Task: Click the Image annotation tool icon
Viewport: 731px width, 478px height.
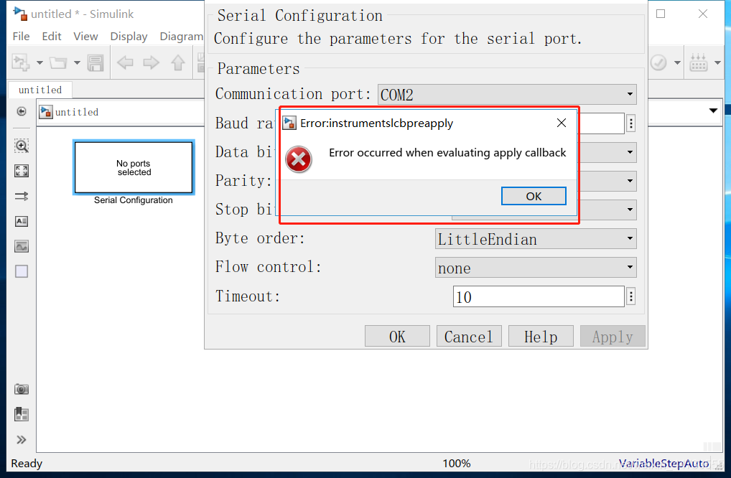Action: tap(22, 246)
